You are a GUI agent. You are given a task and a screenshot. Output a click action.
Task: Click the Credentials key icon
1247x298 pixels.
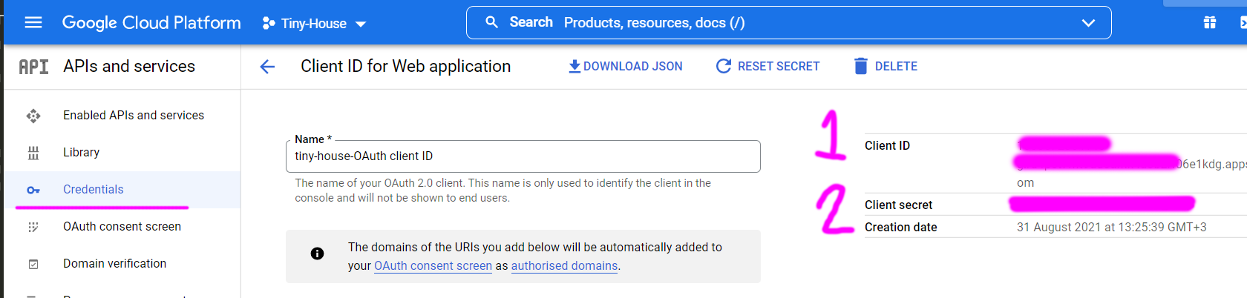[33, 190]
